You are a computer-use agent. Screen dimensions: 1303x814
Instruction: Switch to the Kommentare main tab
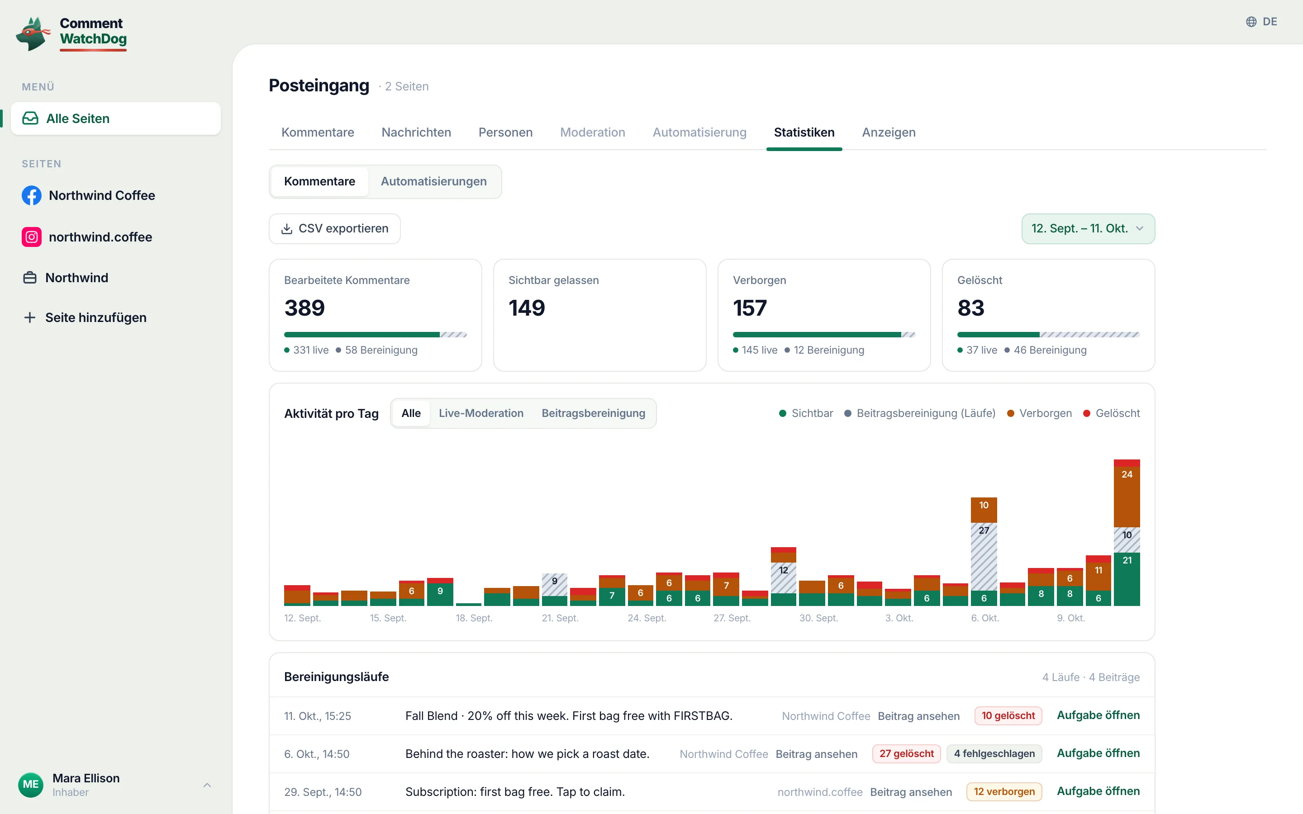point(318,133)
